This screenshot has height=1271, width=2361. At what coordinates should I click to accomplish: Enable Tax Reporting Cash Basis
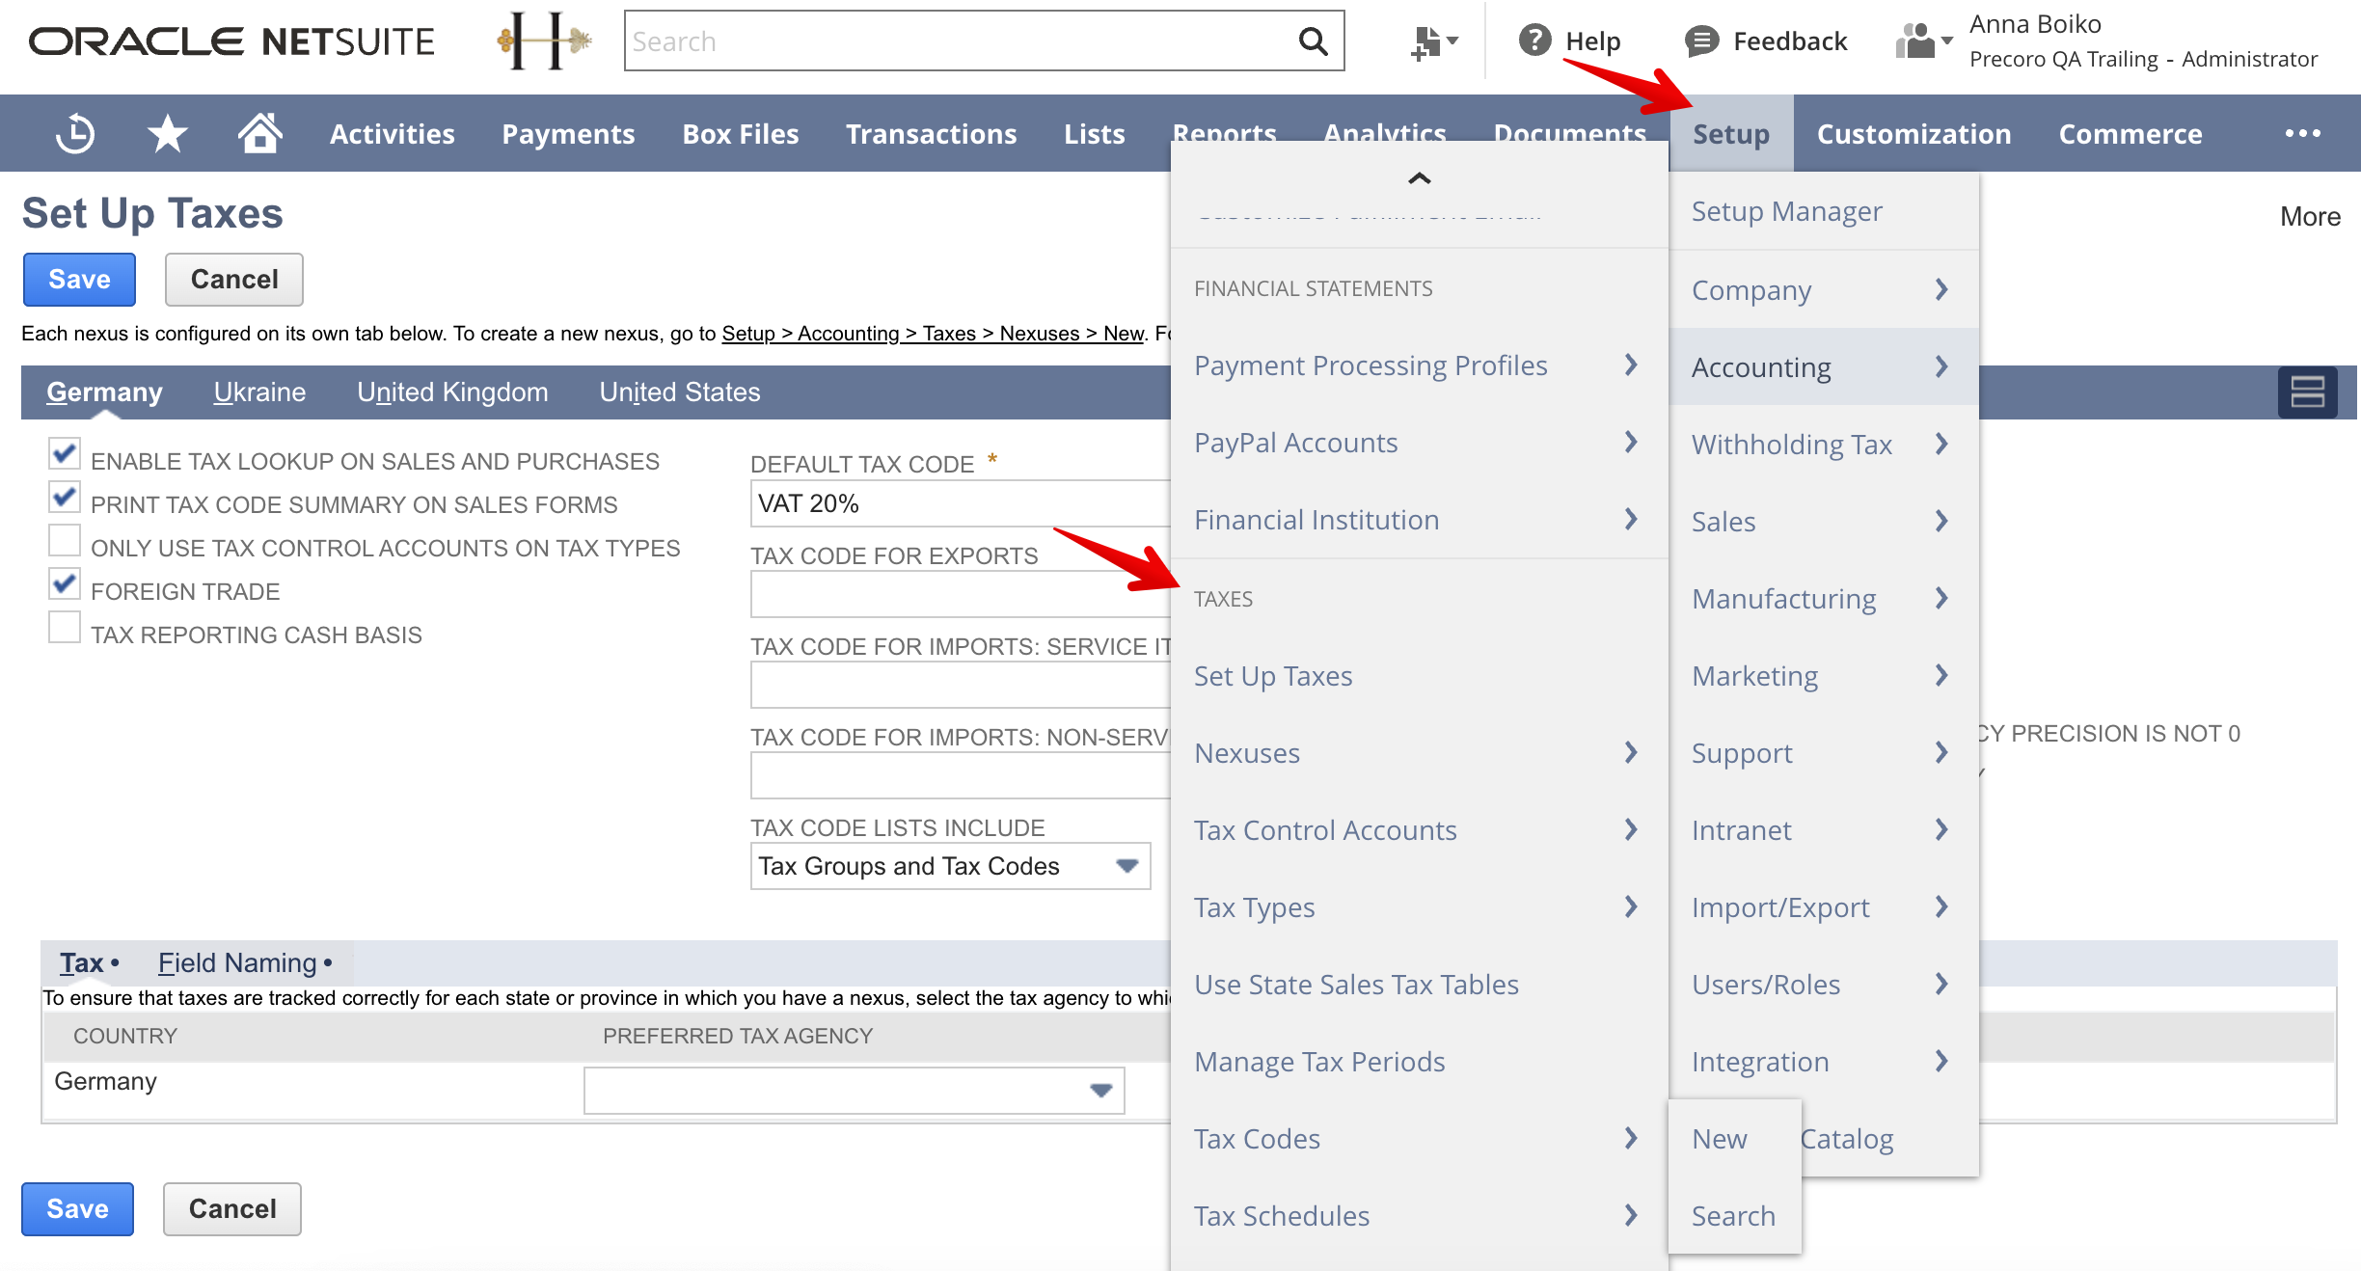pyautogui.click(x=64, y=627)
